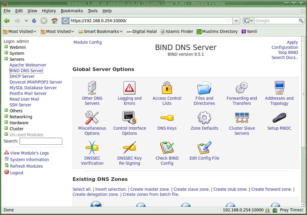The height and width of the screenshot is (215, 307).
Task: Open Forwarding and Transfers gears icon
Action: click(242, 88)
